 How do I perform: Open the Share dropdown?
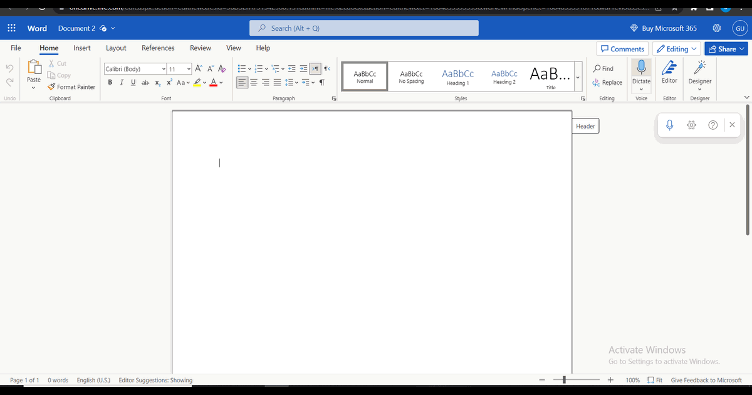tap(727, 49)
